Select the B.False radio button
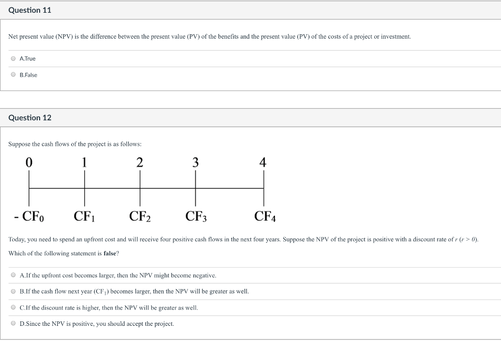 13,74
